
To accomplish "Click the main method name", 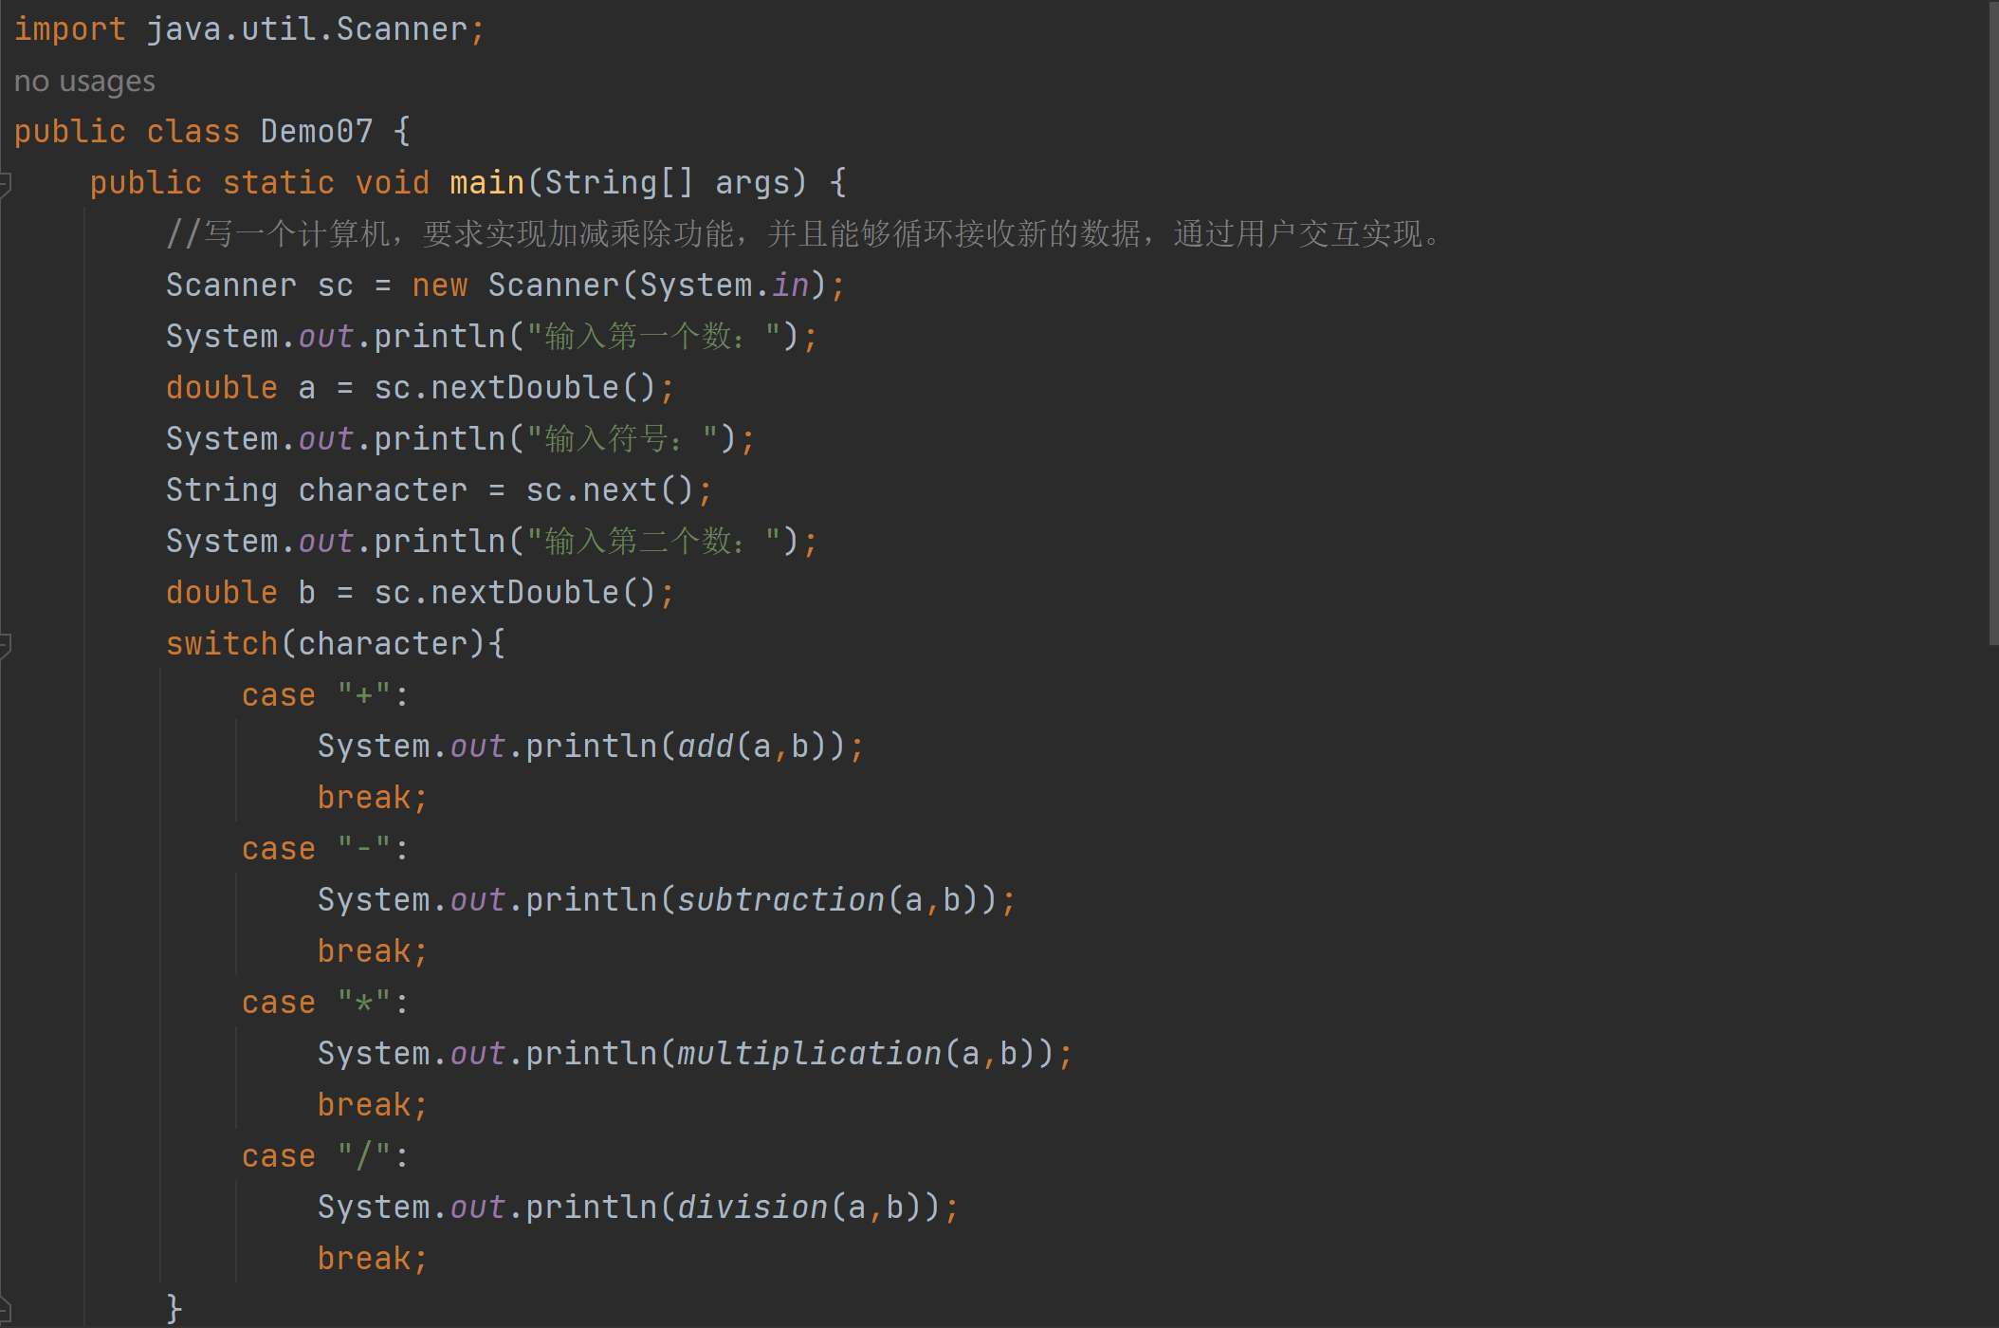I will click(x=486, y=182).
